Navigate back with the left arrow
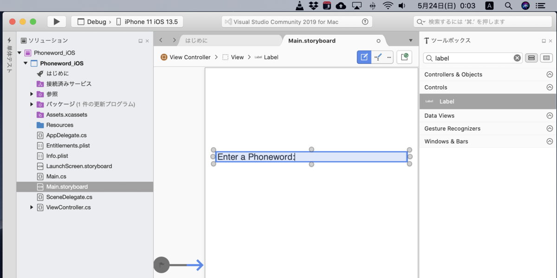The height and width of the screenshot is (278, 557). [x=161, y=40]
